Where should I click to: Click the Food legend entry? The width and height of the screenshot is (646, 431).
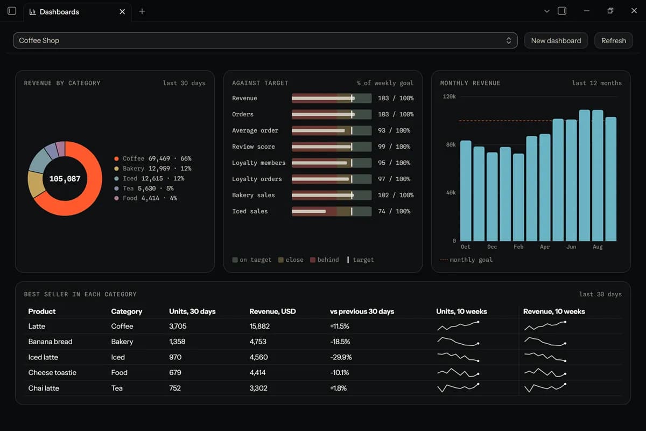(x=145, y=198)
